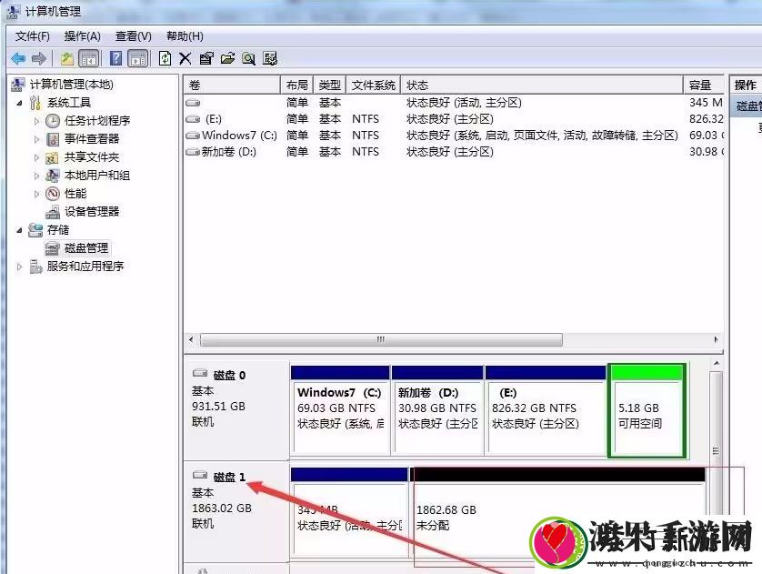
Task: Click the 性能 performance icon
Action: (53, 194)
